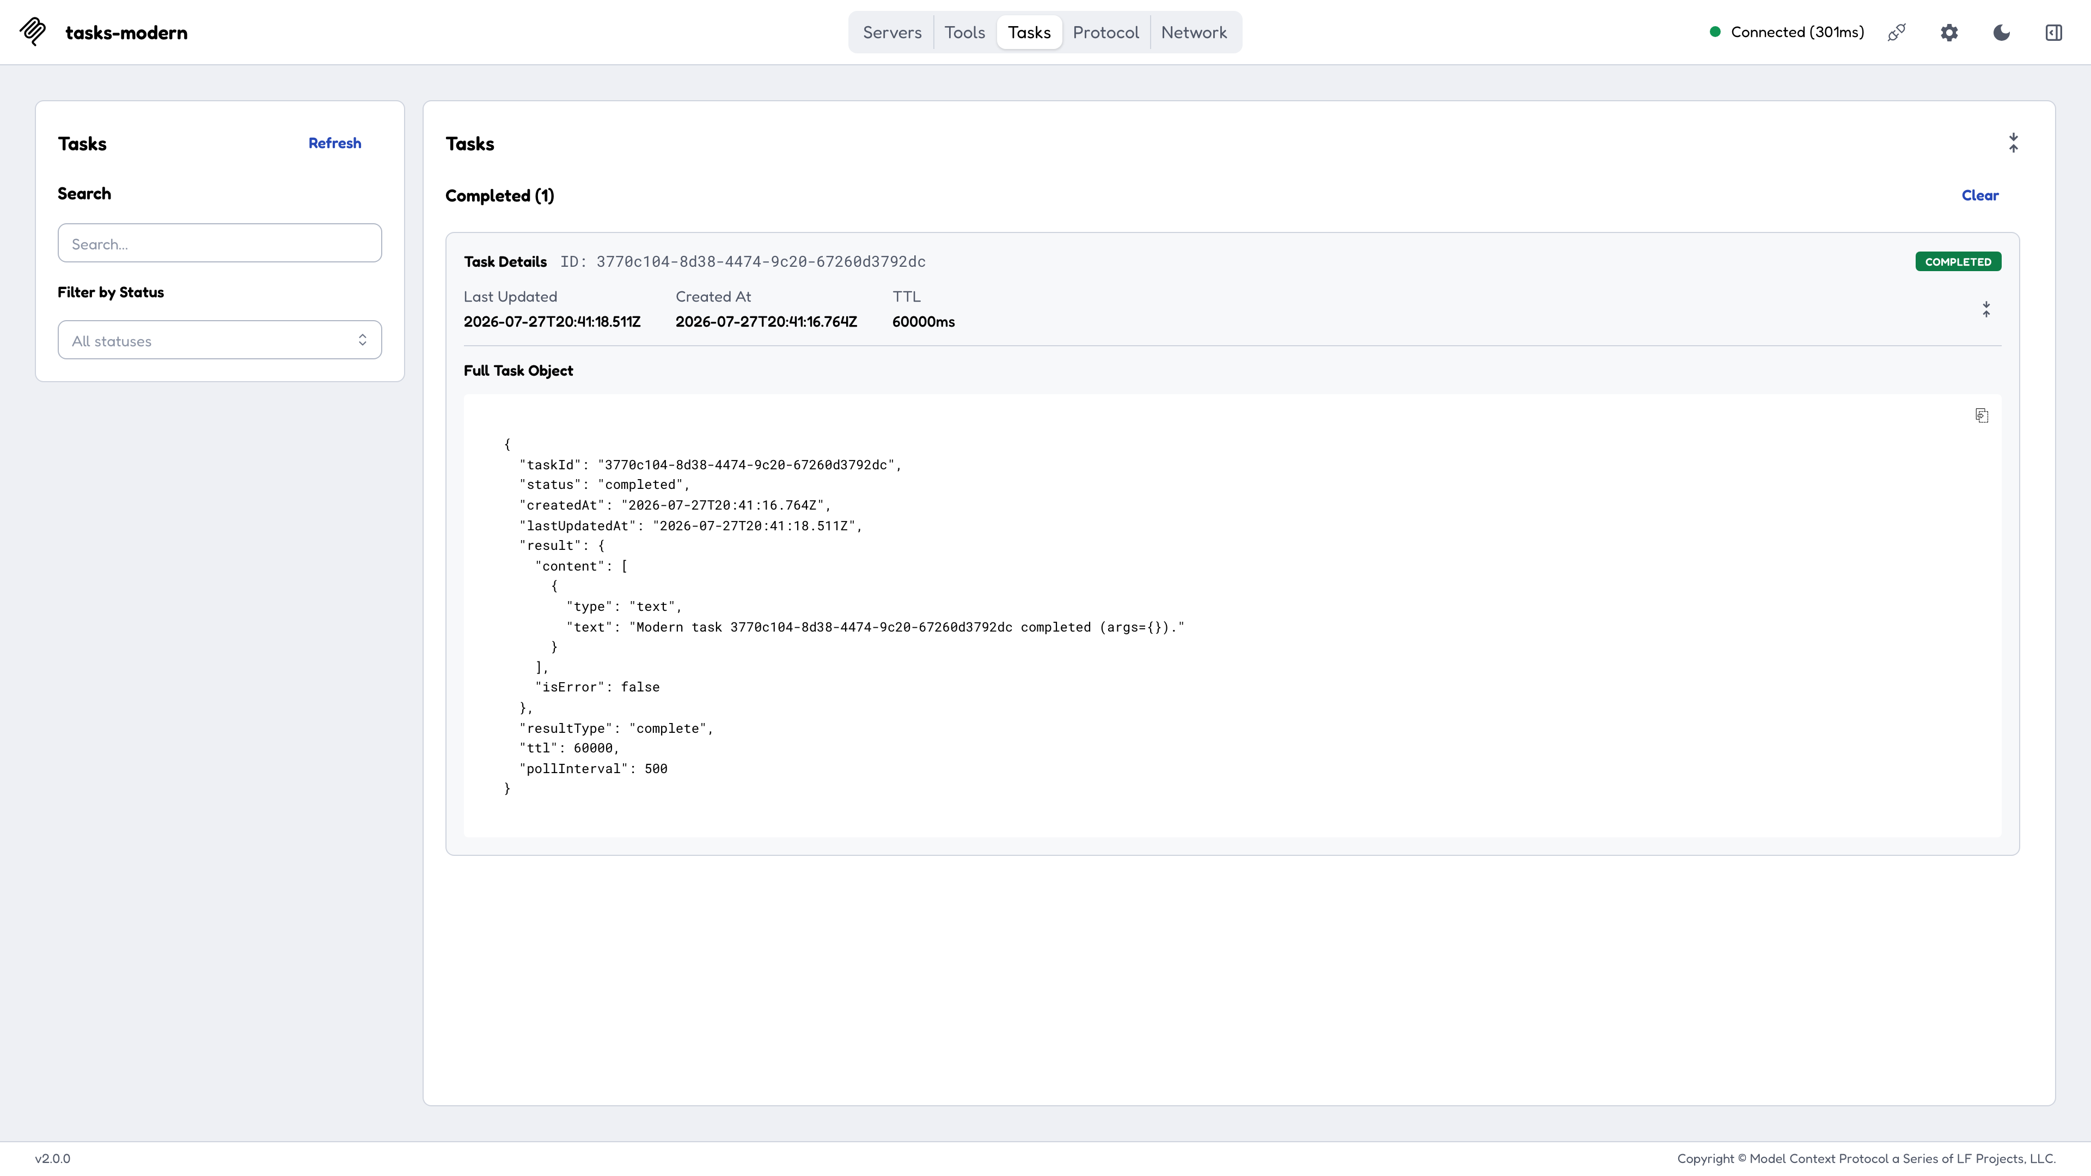Click the Model Context Protocol copyright text
This screenshot has height=1176, width=2091.
1866,1159
